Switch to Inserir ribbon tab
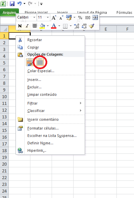 point(62,12)
